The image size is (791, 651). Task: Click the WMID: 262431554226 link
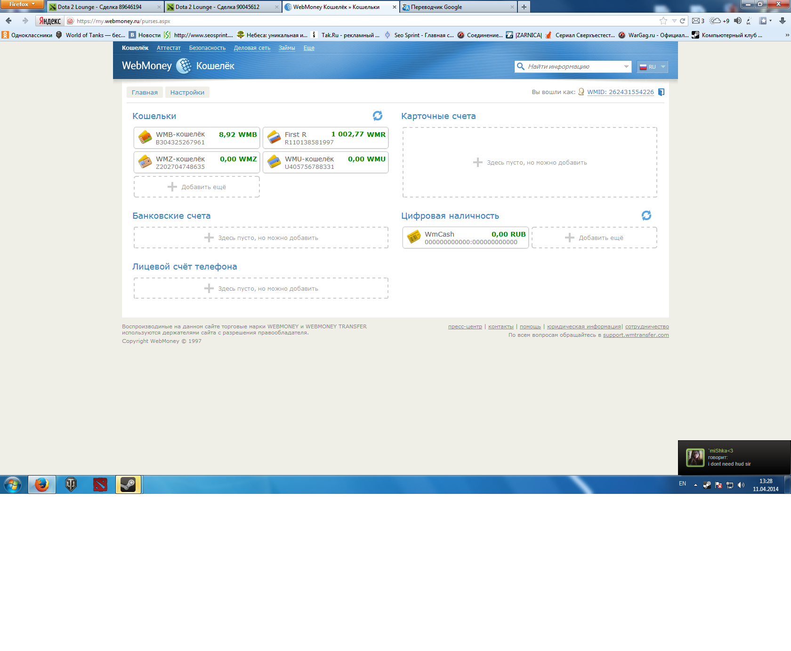[621, 92]
